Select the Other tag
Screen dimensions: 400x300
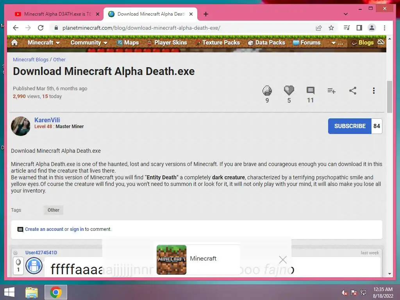click(x=53, y=210)
